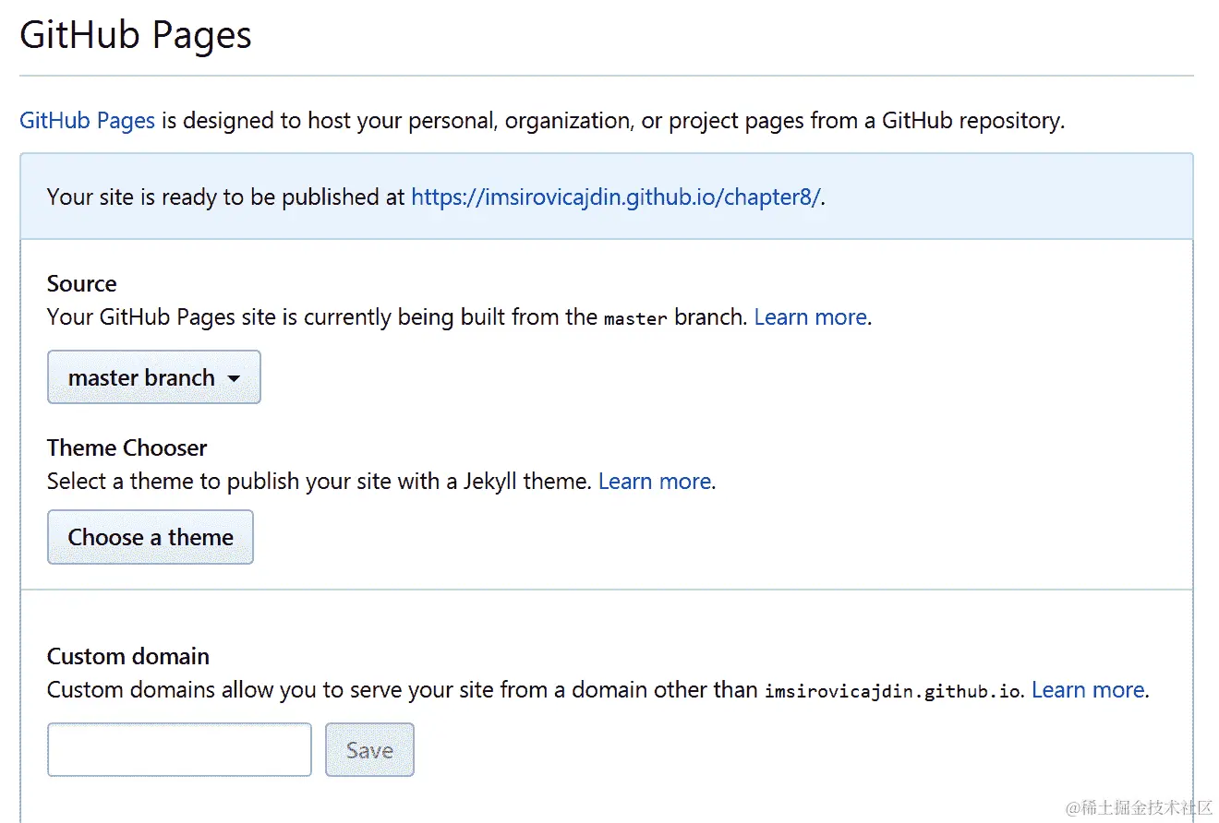Click the bold Source section label
This screenshot has height=823, width=1219.
82,283
